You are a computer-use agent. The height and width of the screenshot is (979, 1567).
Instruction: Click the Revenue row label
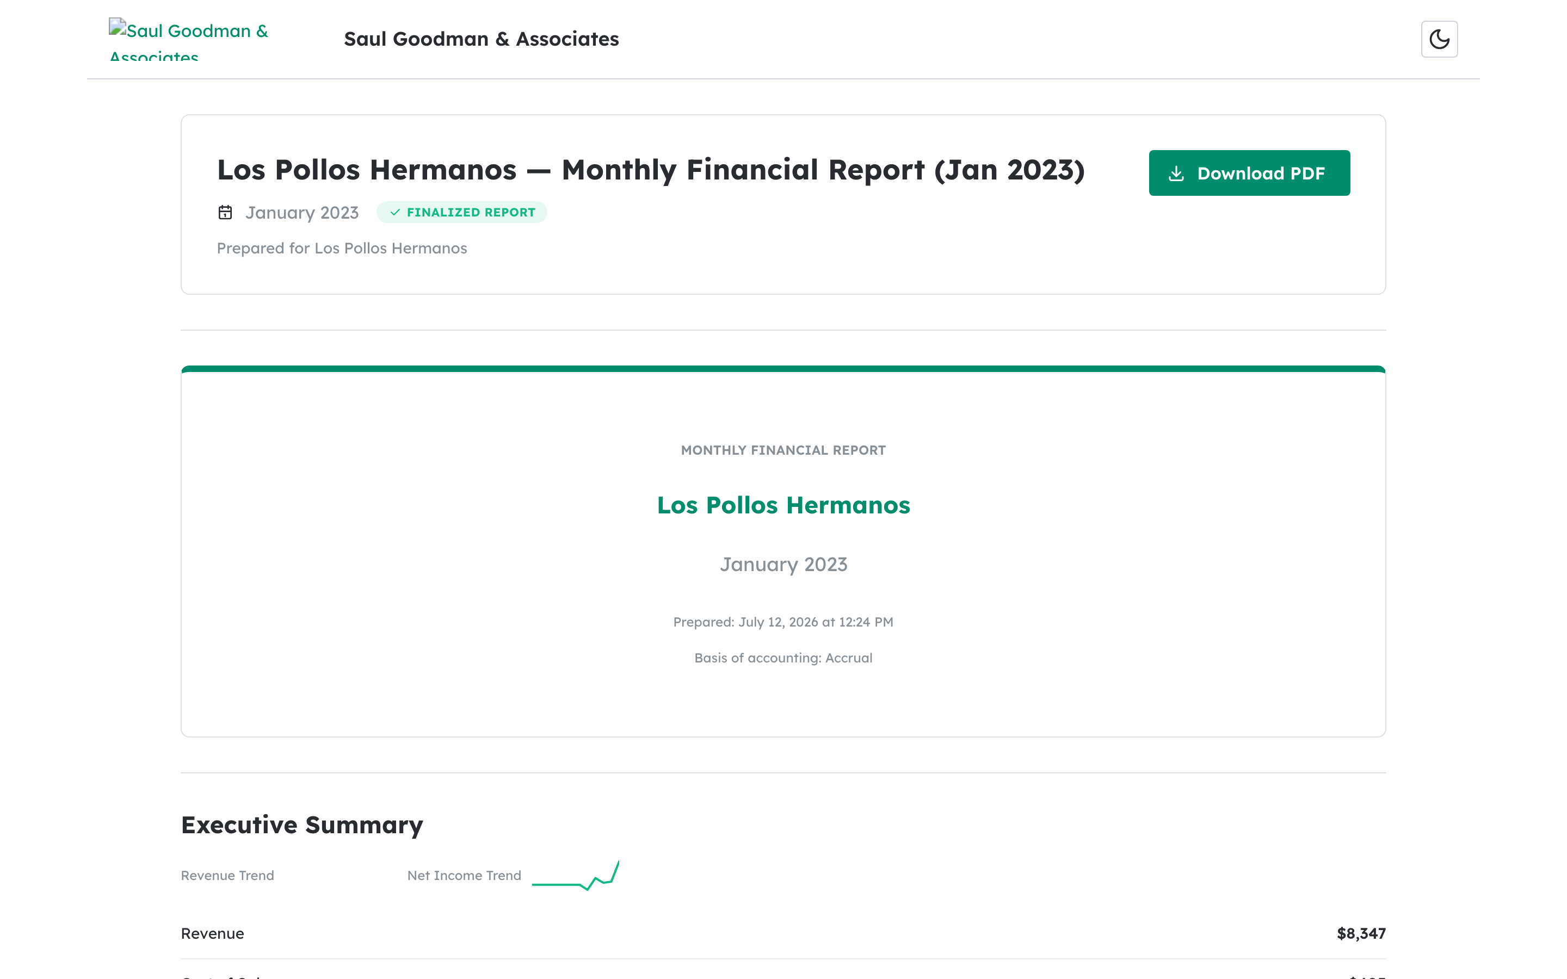pyautogui.click(x=212, y=934)
